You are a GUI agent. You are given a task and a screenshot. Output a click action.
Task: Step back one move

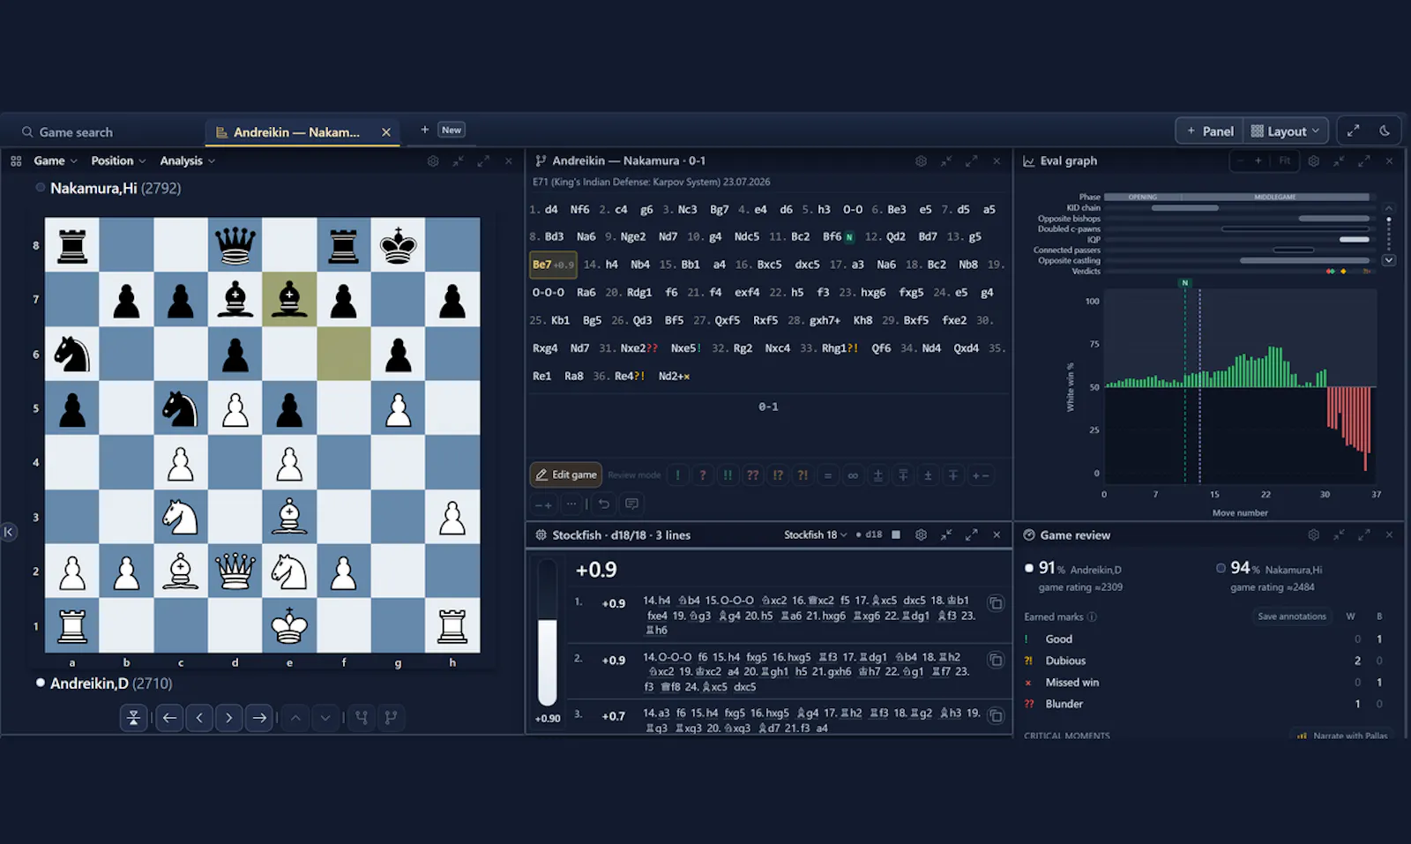click(199, 718)
